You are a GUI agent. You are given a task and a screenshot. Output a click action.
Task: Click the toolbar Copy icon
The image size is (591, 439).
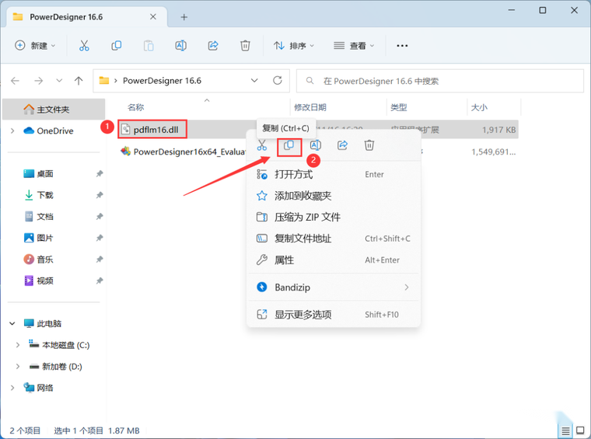coord(116,46)
